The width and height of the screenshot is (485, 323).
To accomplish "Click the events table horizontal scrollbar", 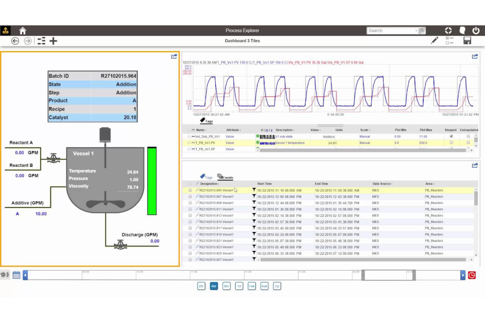I will pyautogui.click(x=363, y=260).
